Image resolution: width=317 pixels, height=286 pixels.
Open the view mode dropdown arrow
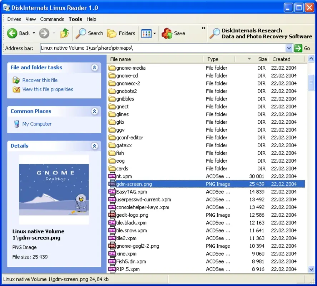tap(154, 33)
